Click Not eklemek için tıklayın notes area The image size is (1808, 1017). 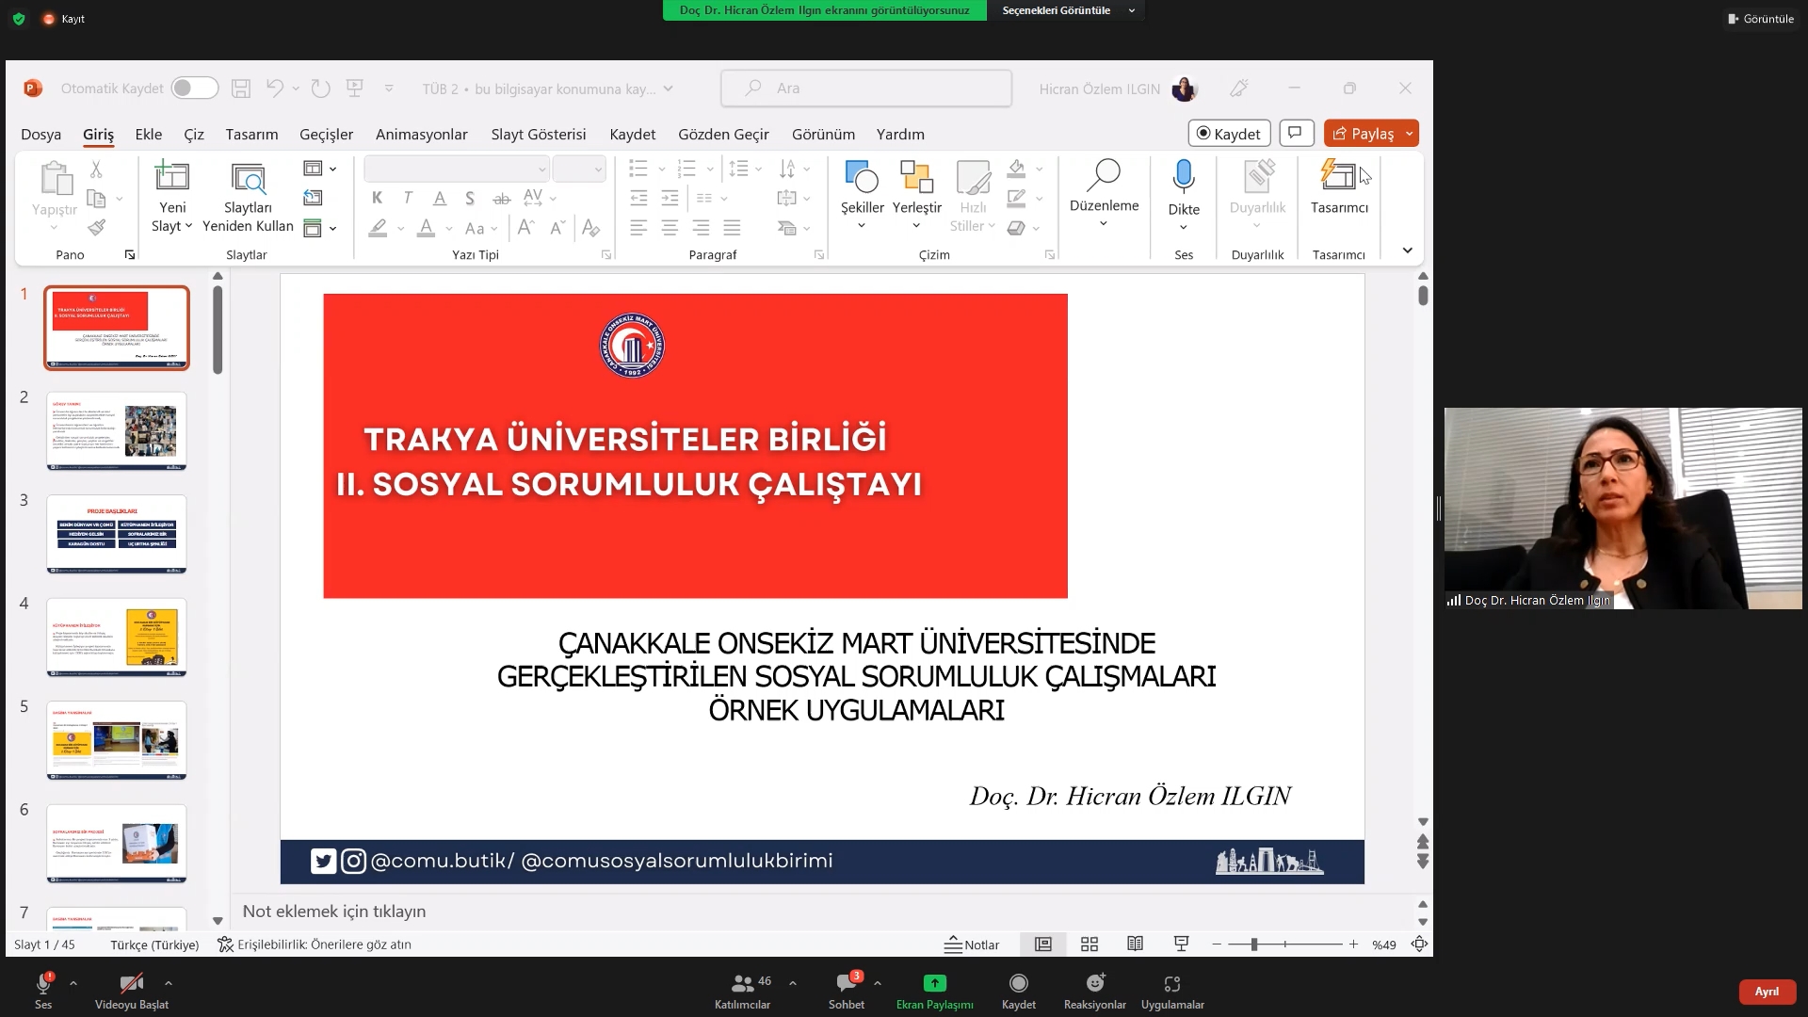point(334,912)
